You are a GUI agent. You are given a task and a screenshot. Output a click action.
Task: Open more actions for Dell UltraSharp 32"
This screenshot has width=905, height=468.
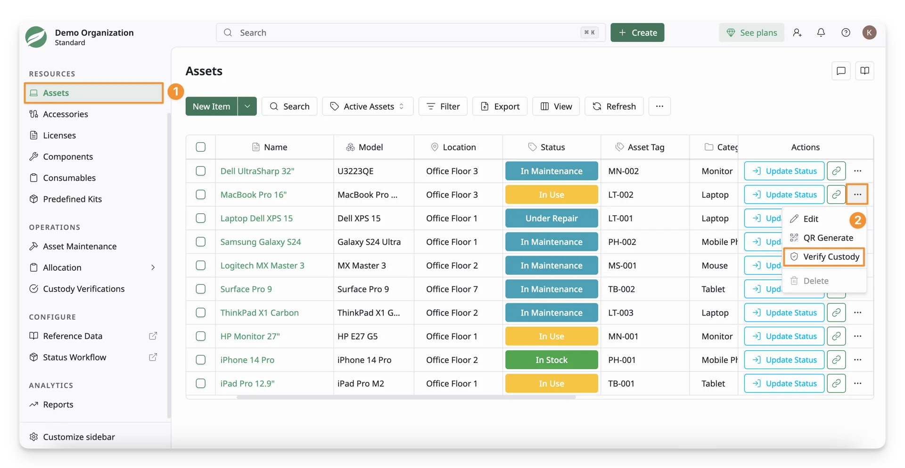click(x=857, y=171)
